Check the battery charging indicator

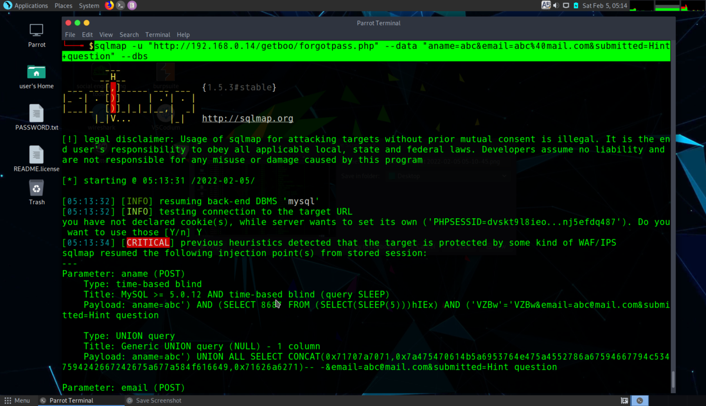[x=577, y=5]
